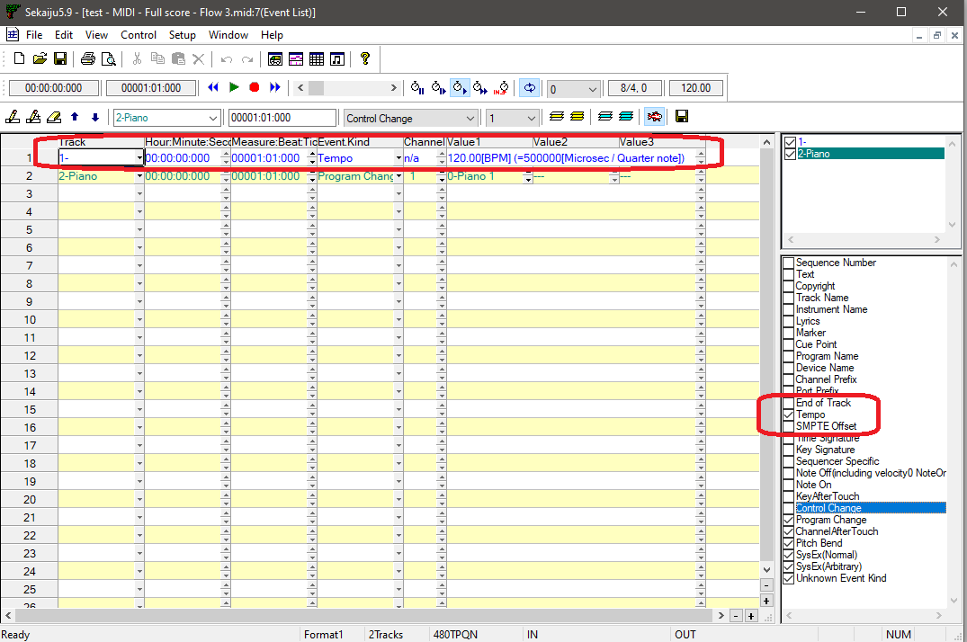Image resolution: width=967 pixels, height=642 pixels.
Task: Set playback speed to paused stopwatch icon
Action: [x=416, y=87]
